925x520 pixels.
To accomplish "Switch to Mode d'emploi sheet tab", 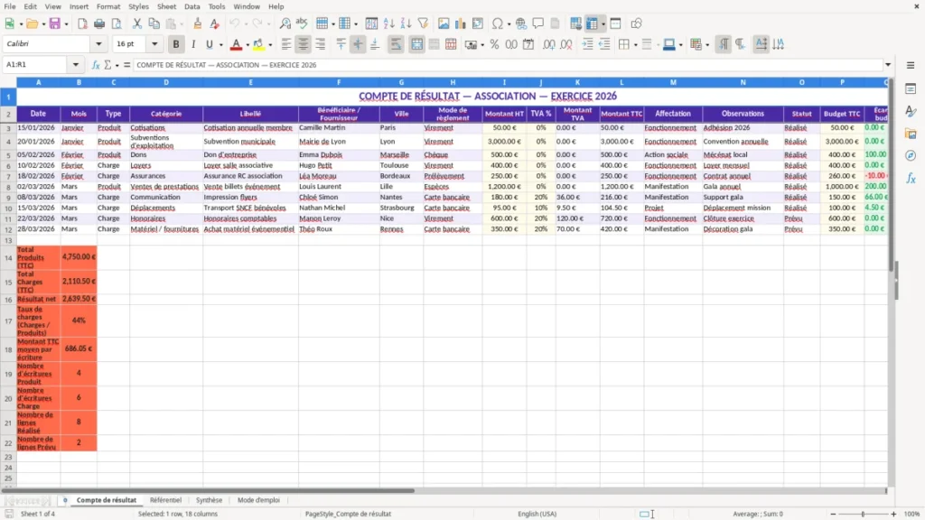I will click(x=258, y=500).
